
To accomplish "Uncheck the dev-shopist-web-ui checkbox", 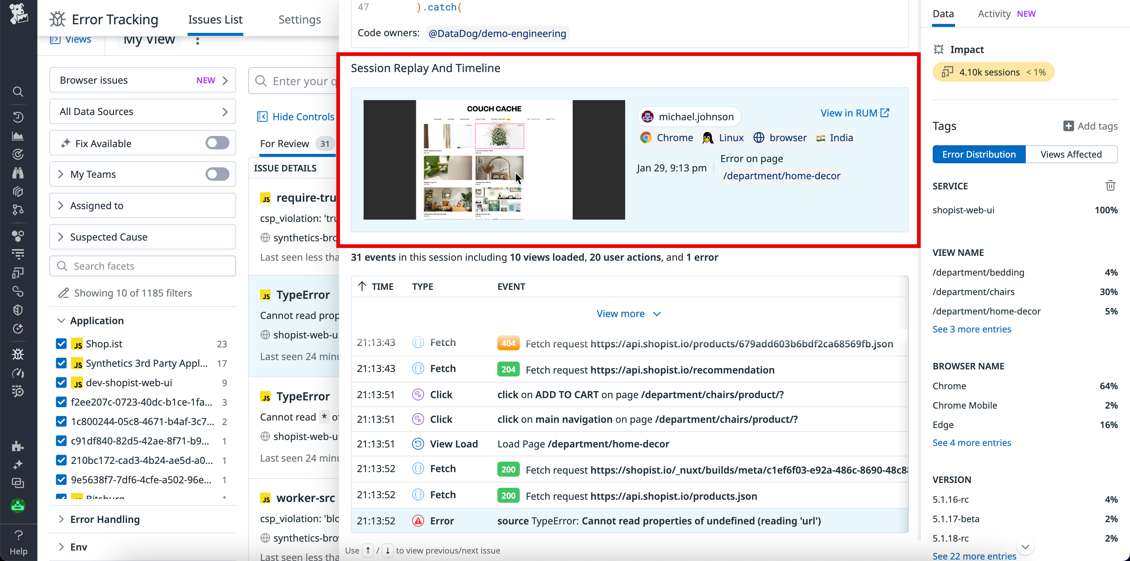I will click(x=61, y=382).
